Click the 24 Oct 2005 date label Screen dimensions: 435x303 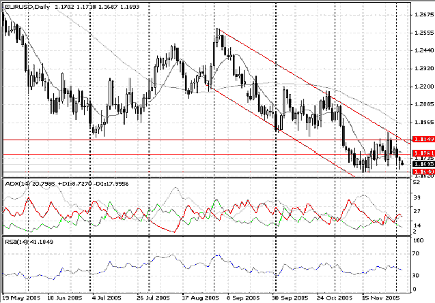335,298
